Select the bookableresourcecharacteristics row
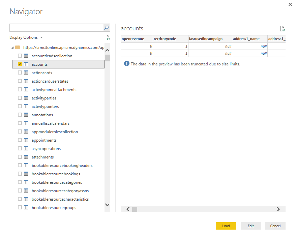 pyautogui.click(x=58, y=199)
